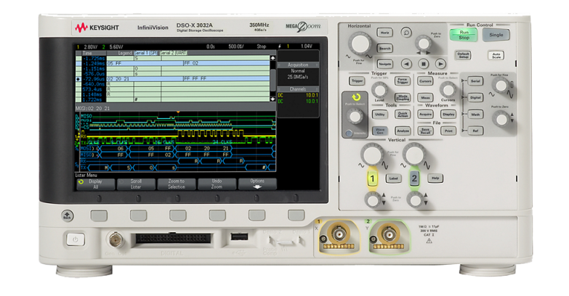
Task: Click the Save/Recall key
Action: click(x=425, y=131)
